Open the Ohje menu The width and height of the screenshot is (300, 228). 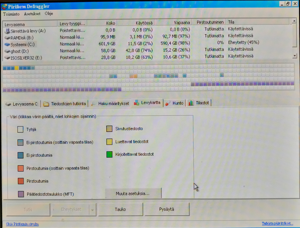click(49, 13)
